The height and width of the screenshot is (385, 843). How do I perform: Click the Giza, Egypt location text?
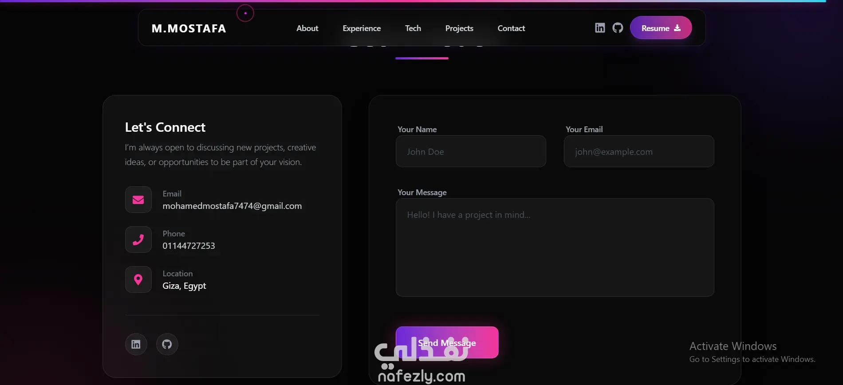184,286
